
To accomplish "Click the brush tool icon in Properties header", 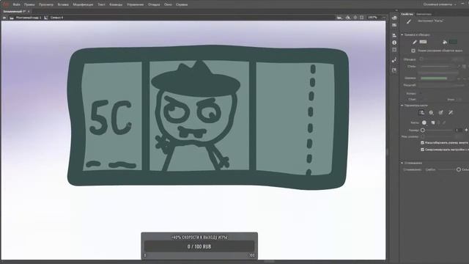I will (x=409, y=21).
